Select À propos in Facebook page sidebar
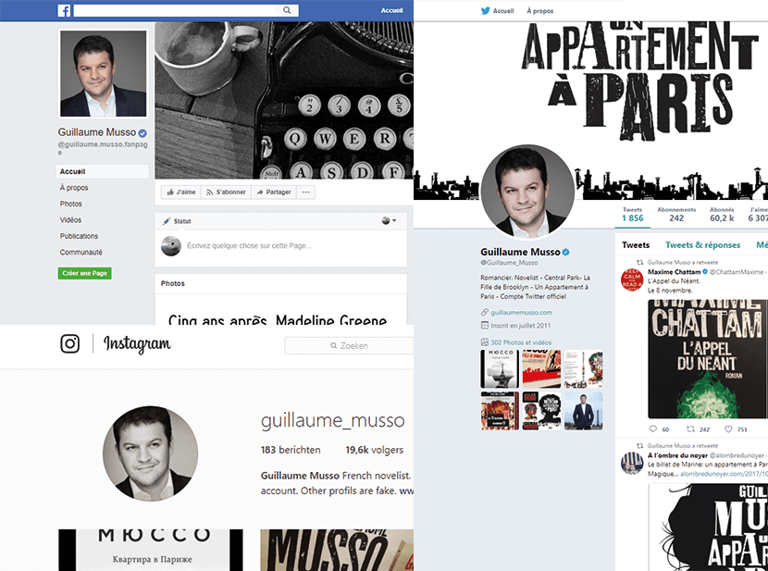 click(x=74, y=188)
